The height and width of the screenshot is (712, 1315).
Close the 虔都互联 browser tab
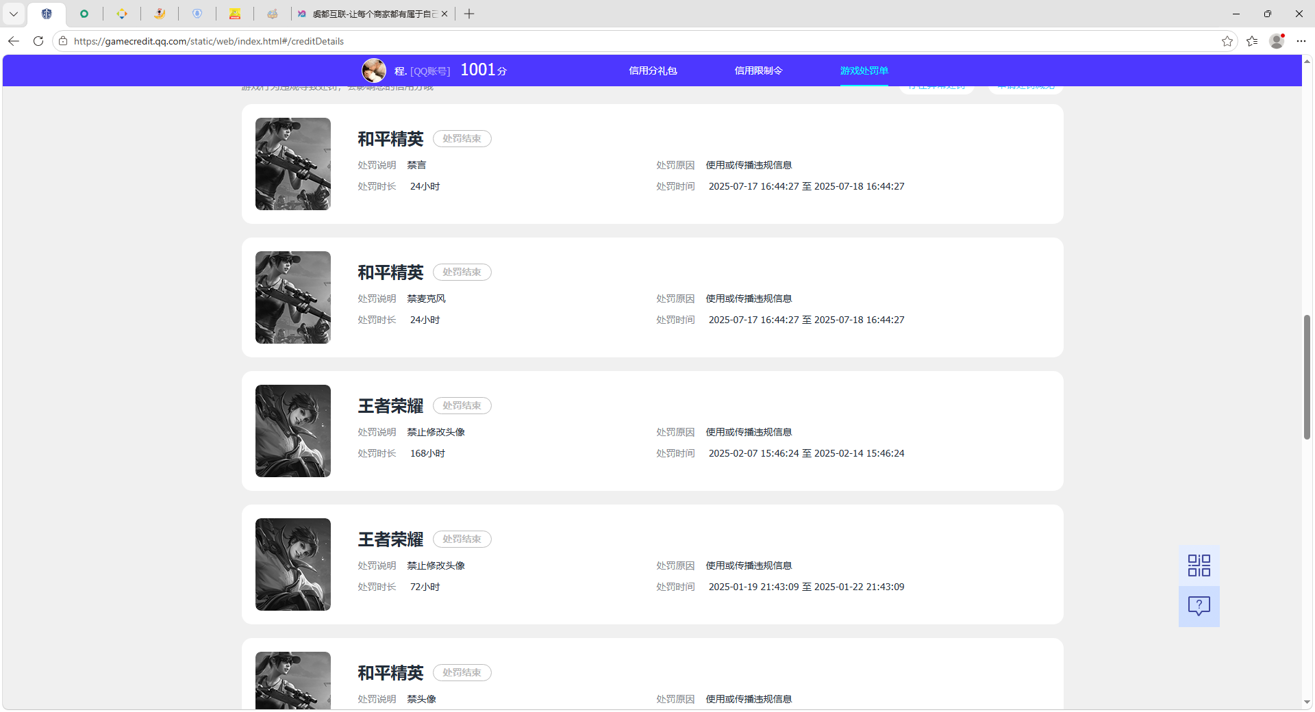tap(444, 14)
